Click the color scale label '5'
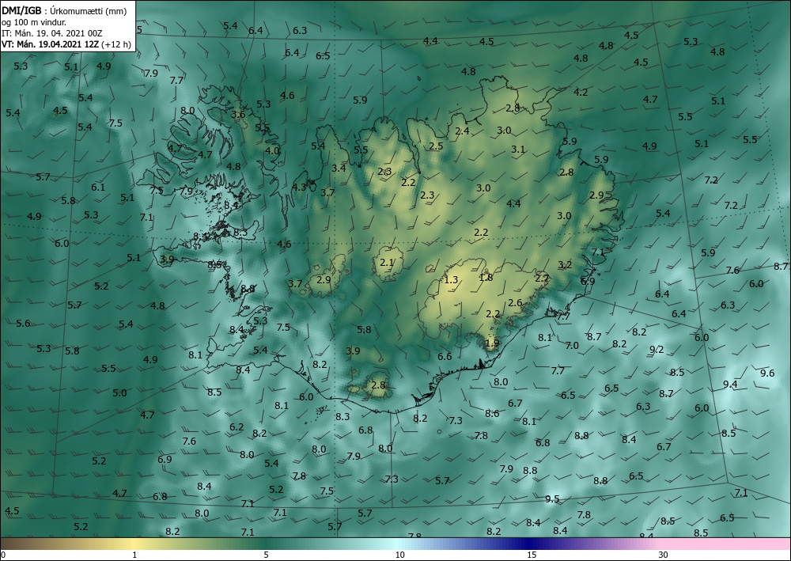The height and width of the screenshot is (561, 791). (x=266, y=555)
